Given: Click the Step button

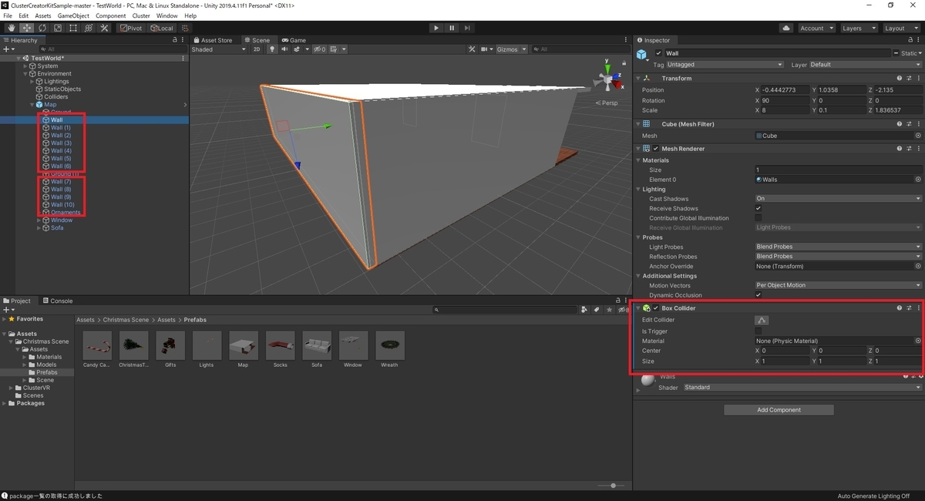Looking at the screenshot, I should (x=467, y=28).
